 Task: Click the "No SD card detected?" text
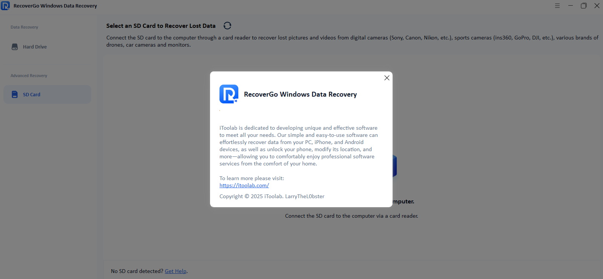[137, 271]
